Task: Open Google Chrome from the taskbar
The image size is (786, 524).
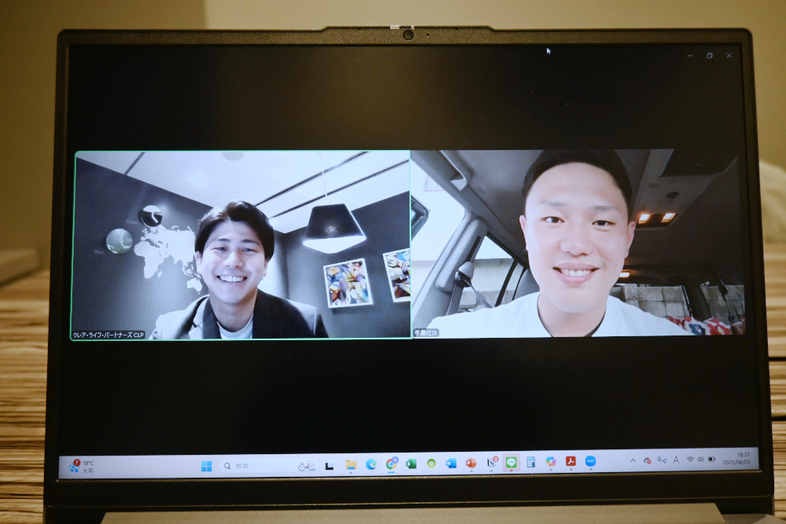Action: (391, 464)
